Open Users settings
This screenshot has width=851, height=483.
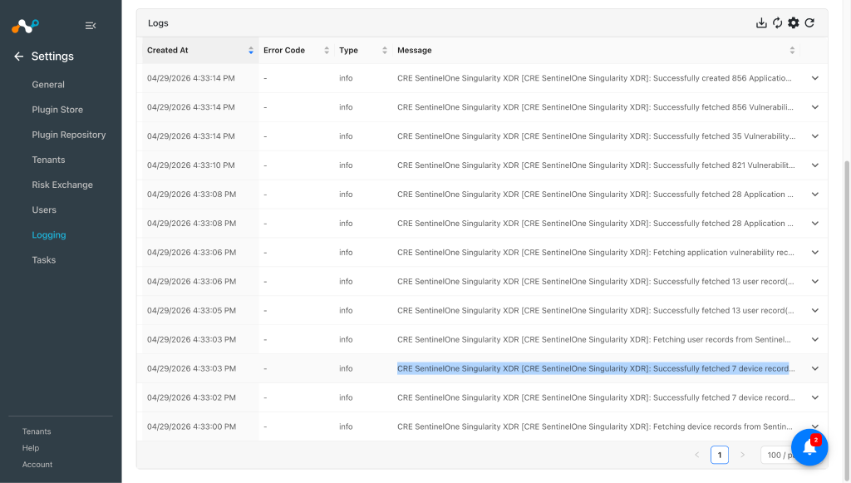44,210
